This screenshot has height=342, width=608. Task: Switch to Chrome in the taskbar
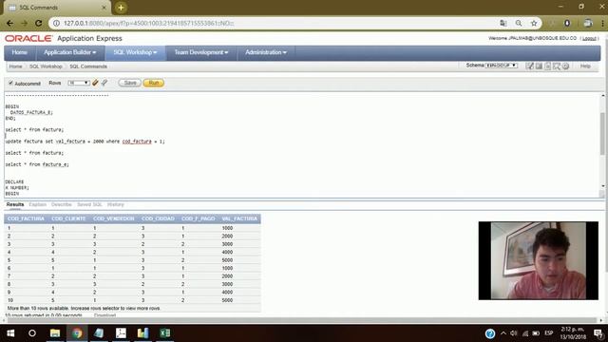point(77,333)
